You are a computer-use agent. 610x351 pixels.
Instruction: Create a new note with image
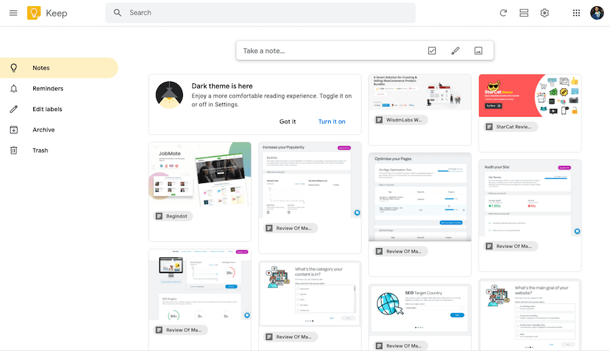(479, 51)
